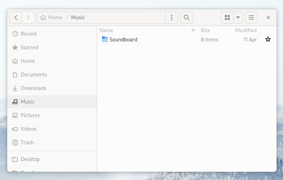Open Desktop bookmark in the sidebar
Viewport: 283px width, 180px height.
[52, 159]
